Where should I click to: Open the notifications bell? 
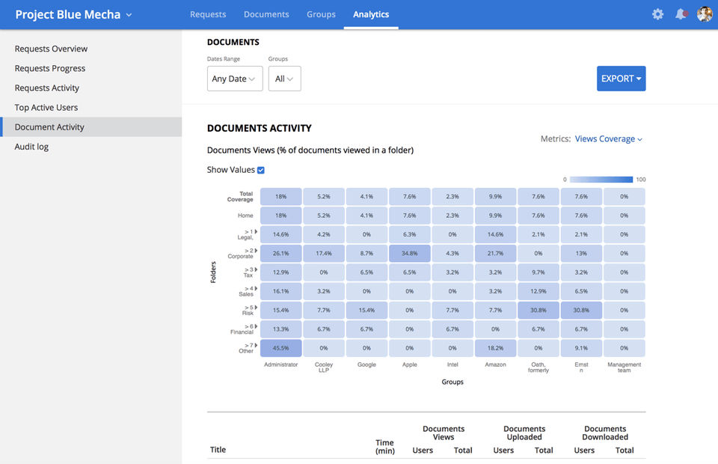(x=681, y=14)
